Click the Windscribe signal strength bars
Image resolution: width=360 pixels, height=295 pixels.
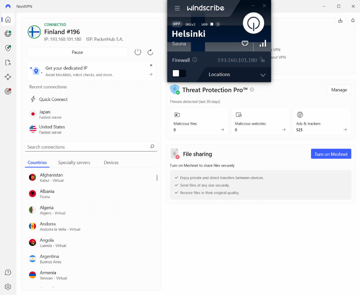(263, 44)
